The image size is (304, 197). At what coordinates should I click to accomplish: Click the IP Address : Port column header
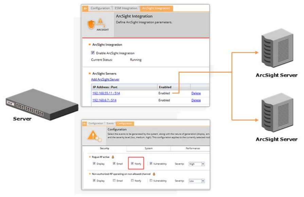pos(124,87)
